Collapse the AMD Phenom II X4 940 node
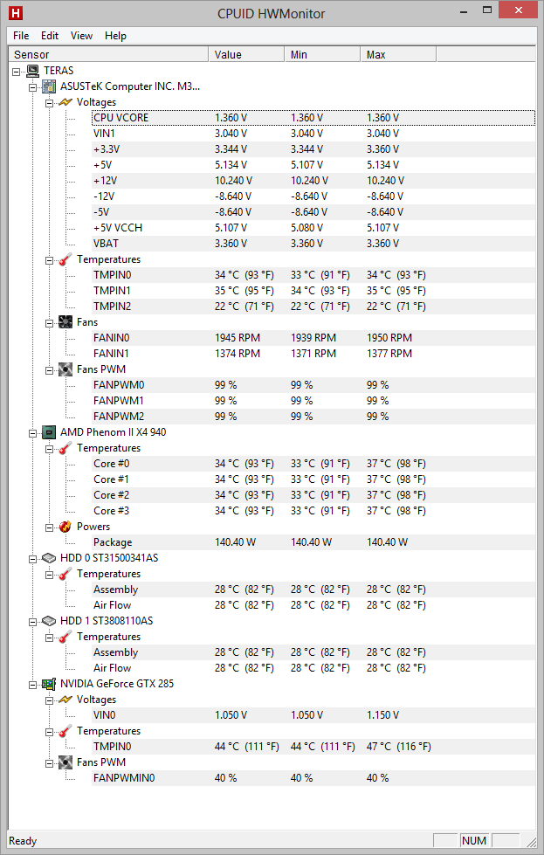Image resolution: width=544 pixels, height=855 pixels. tap(32, 433)
